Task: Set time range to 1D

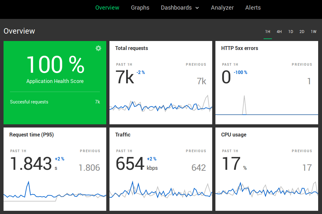Action: point(291,32)
